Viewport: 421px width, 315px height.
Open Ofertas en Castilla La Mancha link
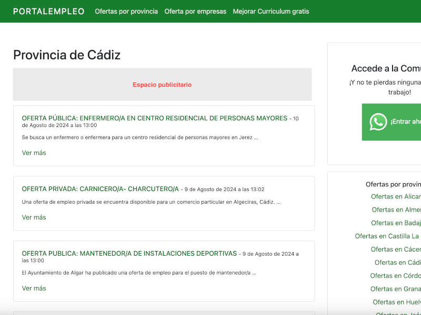click(x=387, y=236)
